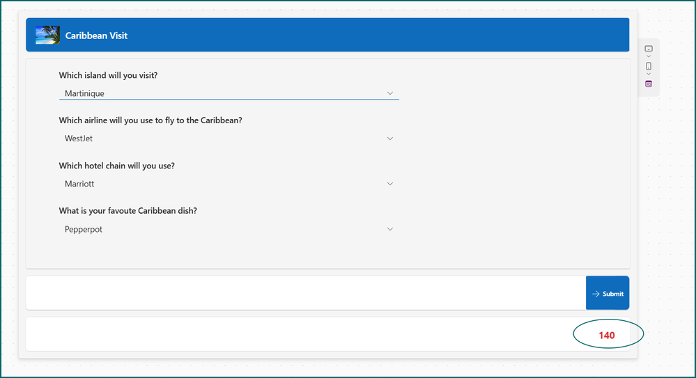The height and width of the screenshot is (378, 696).
Task: Open the hotel chain dropdown showing Marriott
Action: pyautogui.click(x=229, y=184)
